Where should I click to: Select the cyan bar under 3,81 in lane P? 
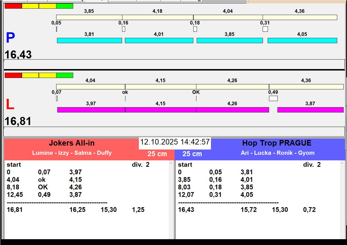(89, 40)
